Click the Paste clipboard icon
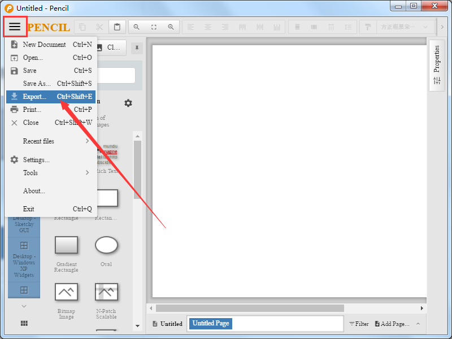 [117, 27]
